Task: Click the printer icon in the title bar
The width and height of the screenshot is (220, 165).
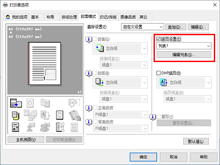Action: coord(5,5)
